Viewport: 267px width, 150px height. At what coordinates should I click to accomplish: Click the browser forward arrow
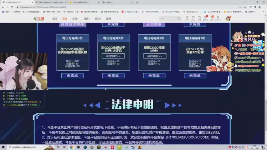pyautogui.click(x=7, y=7)
